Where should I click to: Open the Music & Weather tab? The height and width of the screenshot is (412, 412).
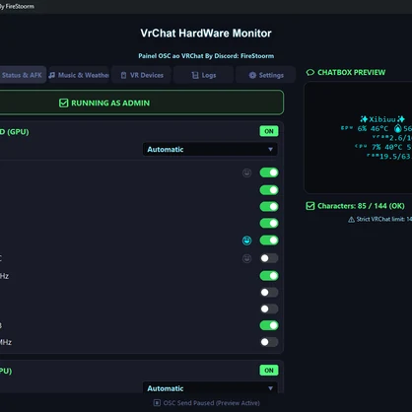[79, 75]
